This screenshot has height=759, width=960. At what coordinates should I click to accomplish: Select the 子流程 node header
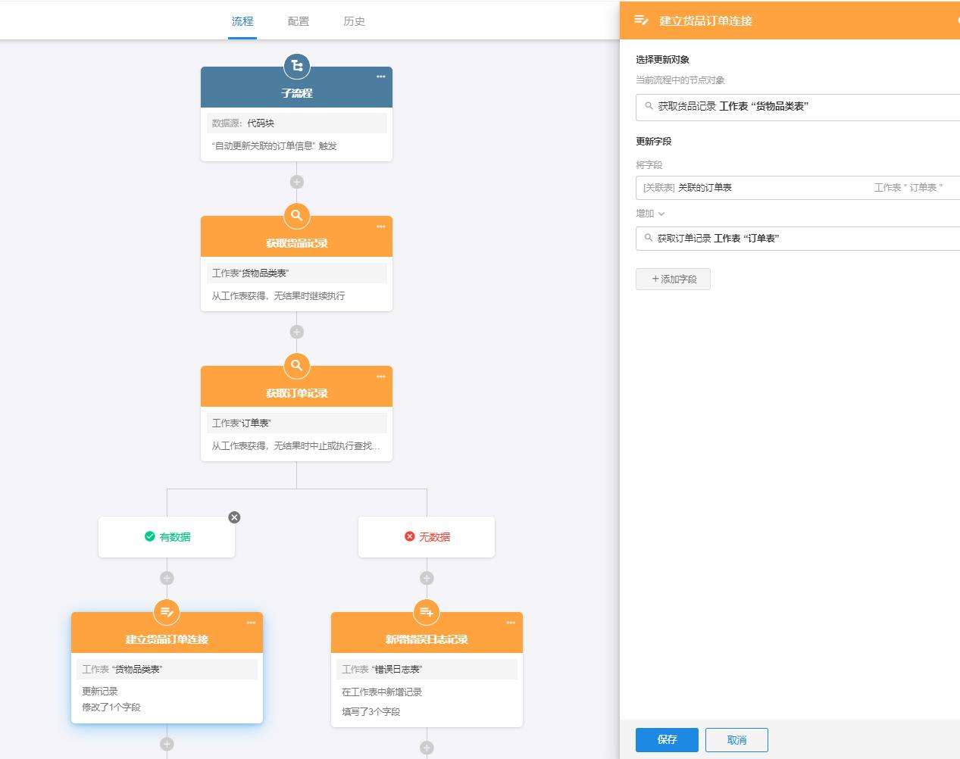(296, 87)
